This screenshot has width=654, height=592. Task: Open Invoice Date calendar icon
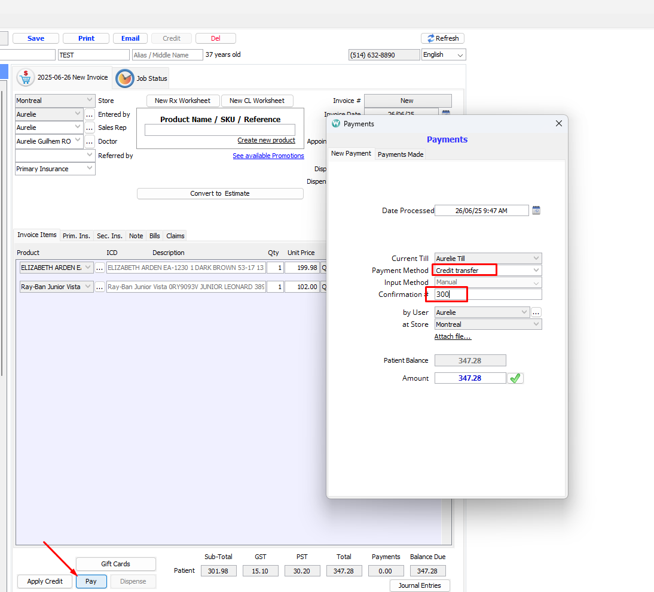(x=445, y=113)
